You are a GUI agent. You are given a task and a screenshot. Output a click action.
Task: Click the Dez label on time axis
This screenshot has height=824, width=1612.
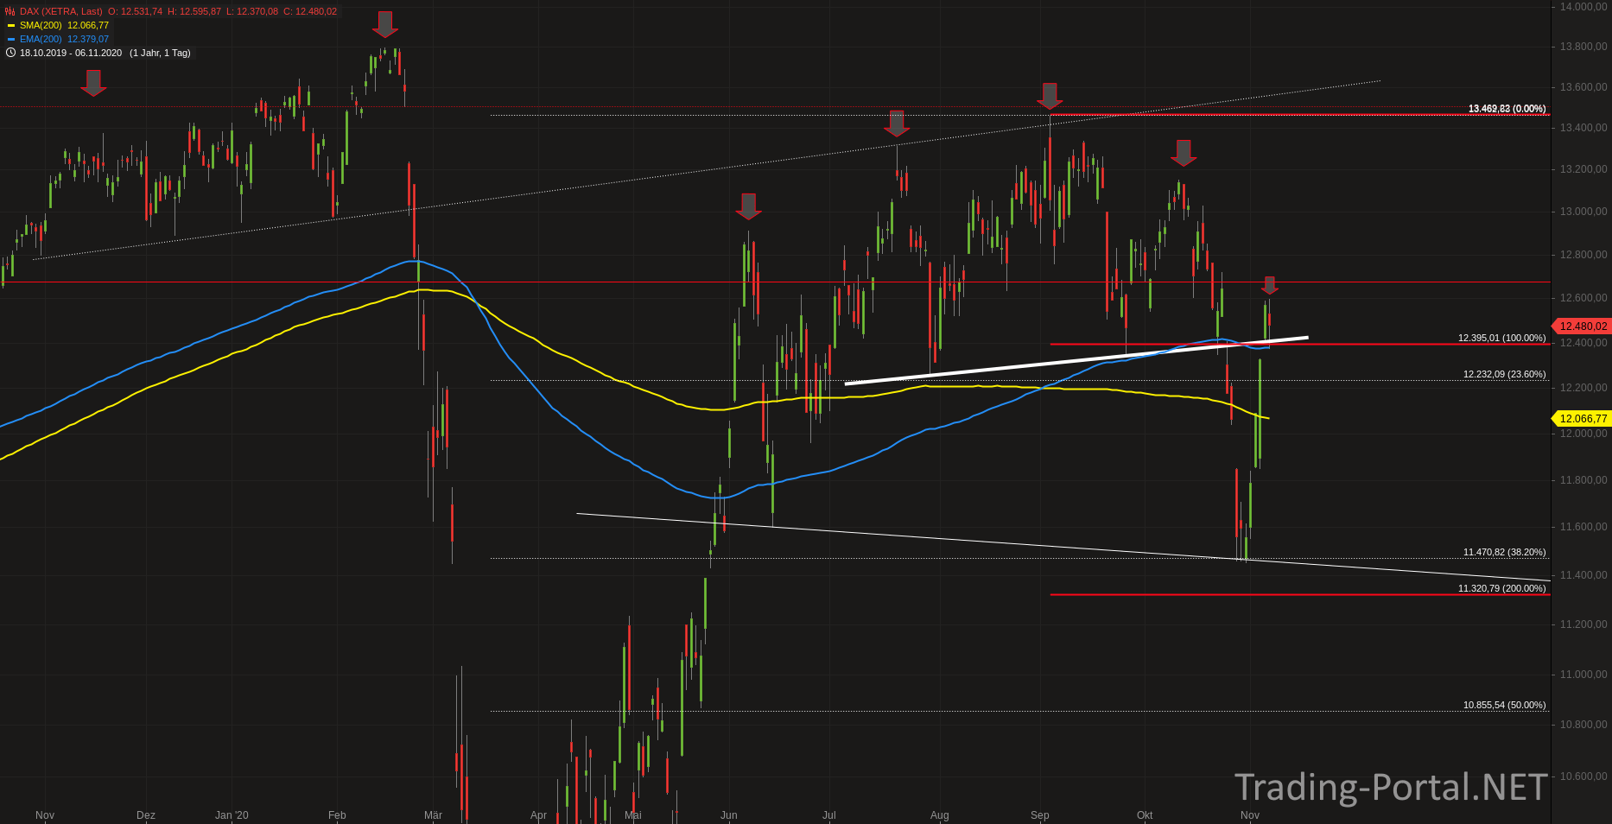[146, 815]
